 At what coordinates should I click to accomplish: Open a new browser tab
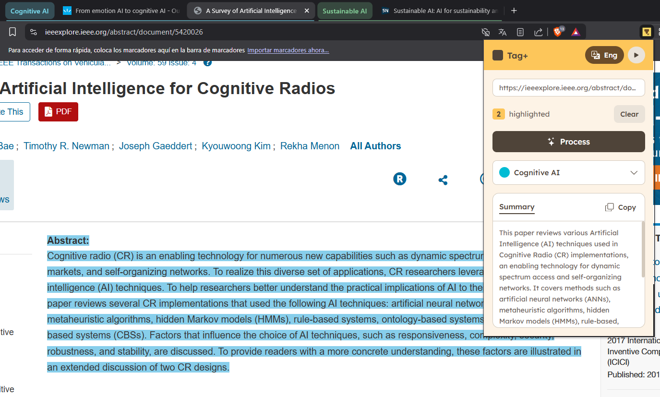tap(514, 11)
